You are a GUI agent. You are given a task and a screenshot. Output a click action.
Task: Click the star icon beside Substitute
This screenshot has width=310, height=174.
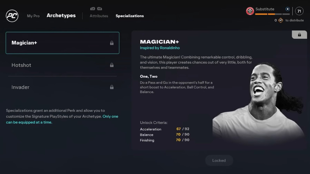(288, 9)
